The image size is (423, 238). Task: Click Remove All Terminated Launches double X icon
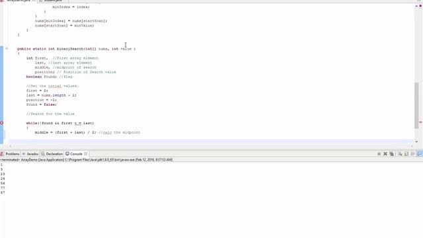pos(392,154)
